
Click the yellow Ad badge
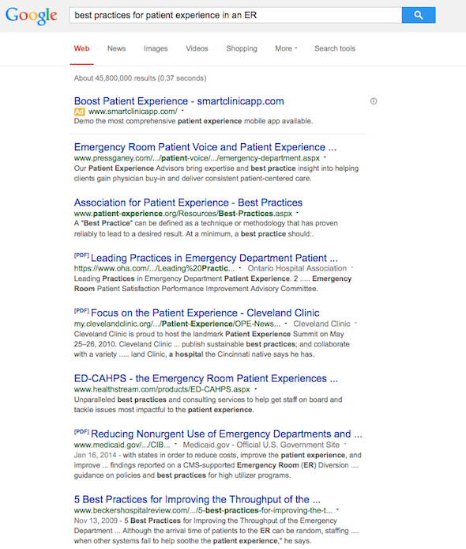tap(79, 112)
